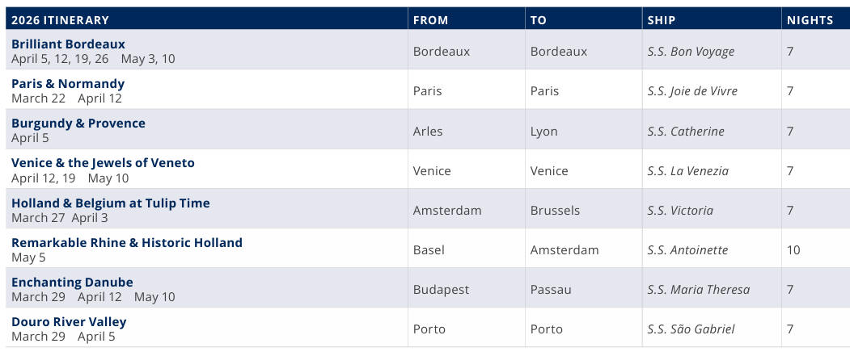Select the S.S. Bon Voyage ship name
Viewport: 850px width, 356px height.
tap(691, 52)
